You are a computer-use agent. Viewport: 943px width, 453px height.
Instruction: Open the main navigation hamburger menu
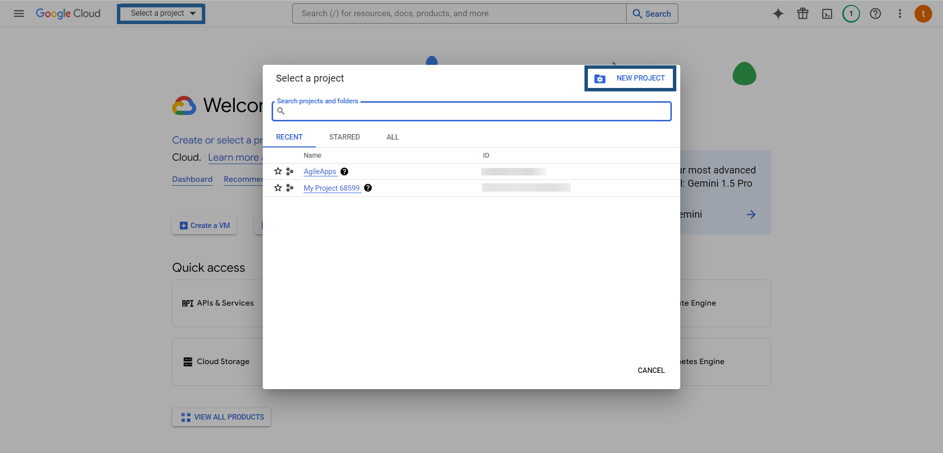pos(19,14)
